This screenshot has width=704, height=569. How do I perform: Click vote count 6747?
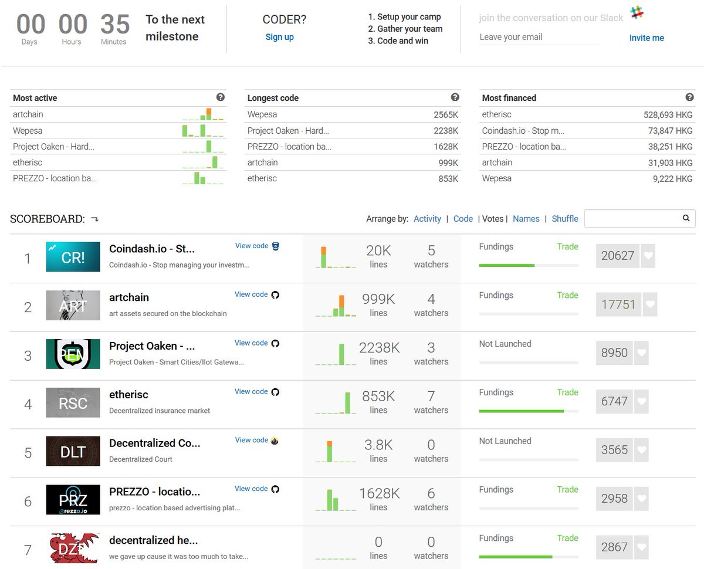[x=615, y=402]
